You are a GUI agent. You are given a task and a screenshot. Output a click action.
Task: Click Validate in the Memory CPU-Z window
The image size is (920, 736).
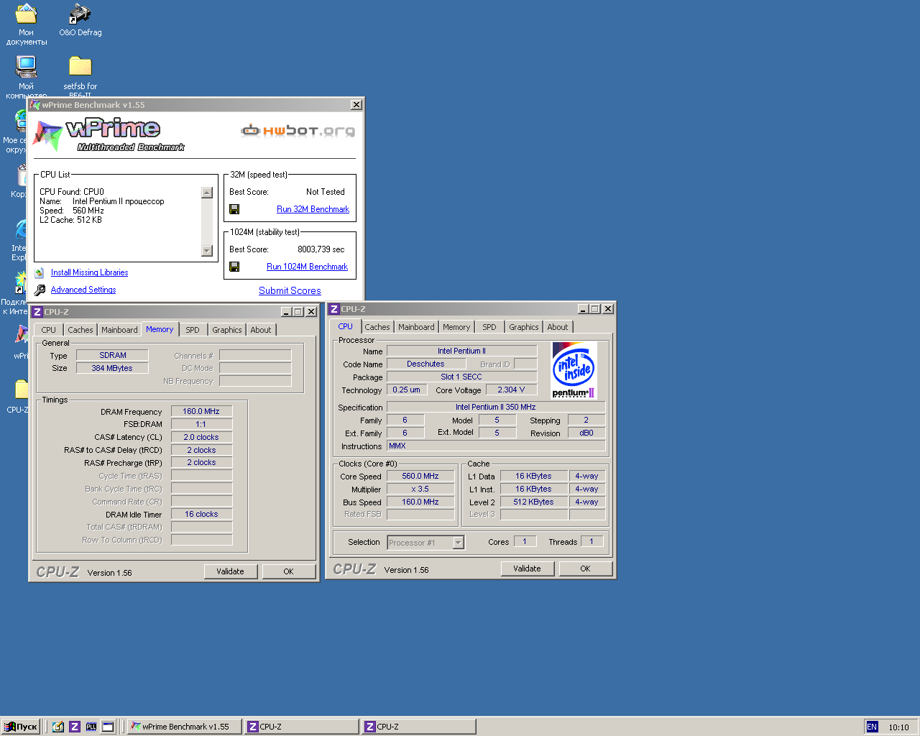click(230, 571)
